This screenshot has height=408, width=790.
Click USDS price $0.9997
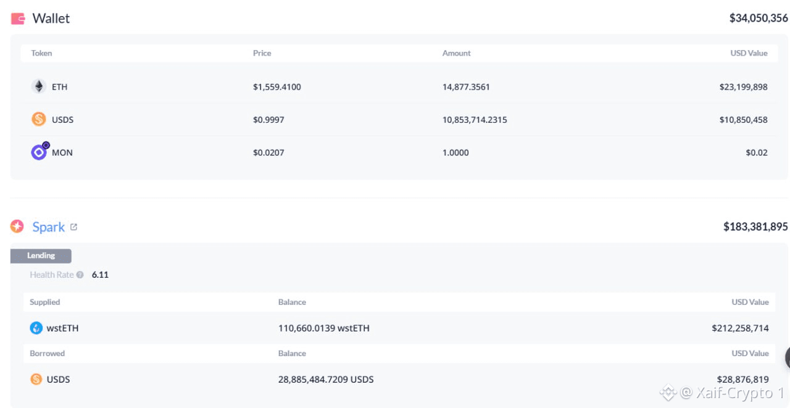(268, 120)
